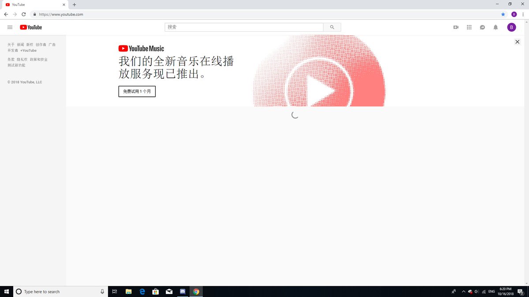529x297 pixels.
Task: Open Microsoft Store from taskbar
Action: (156, 291)
